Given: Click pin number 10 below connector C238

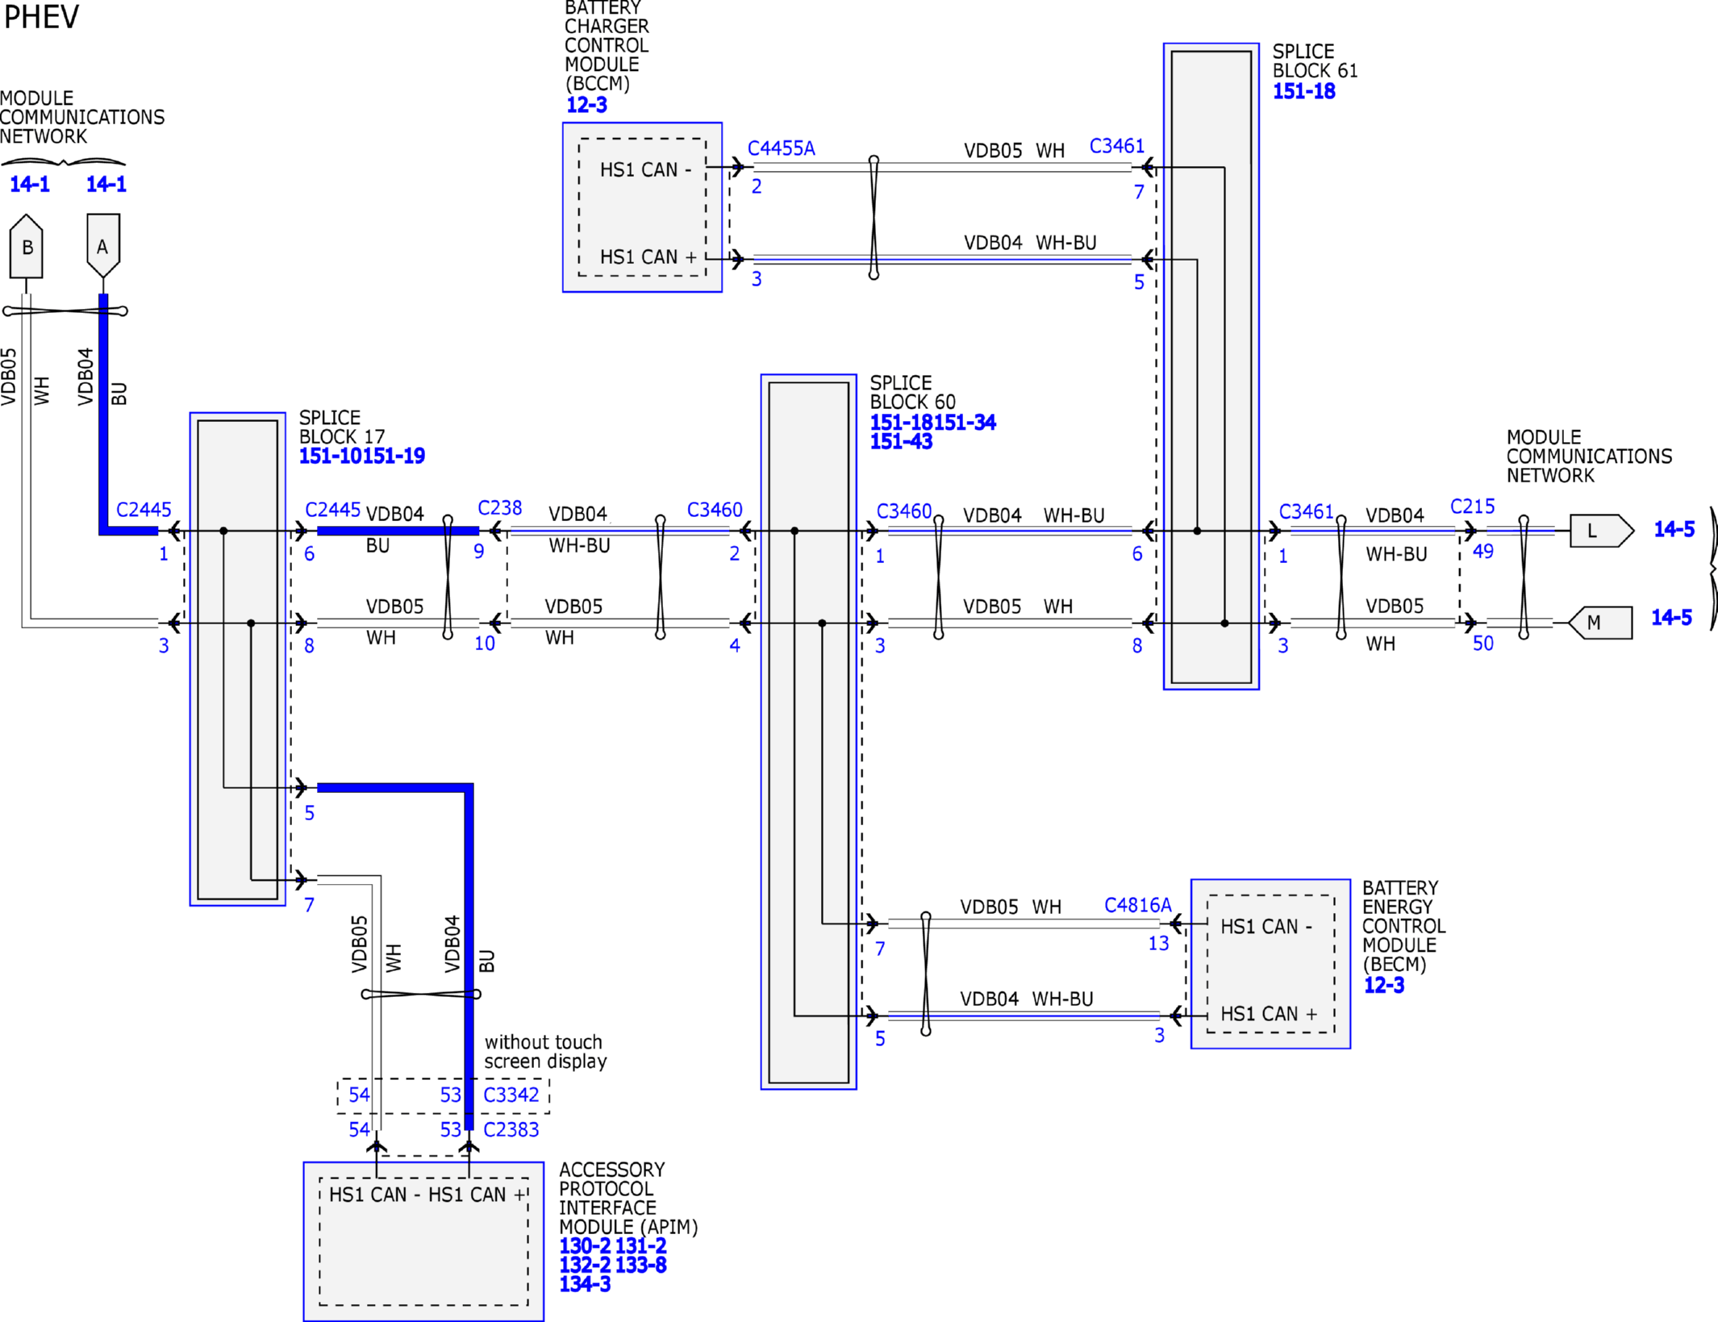Looking at the screenshot, I should (x=485, y=644).
